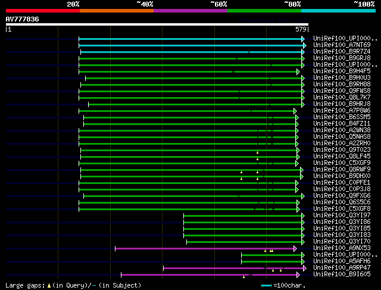Screen dimensions: 381x290
Task: Click the cyan alignment bar for B9R7Z4
Action: click(x=191, y=52)
